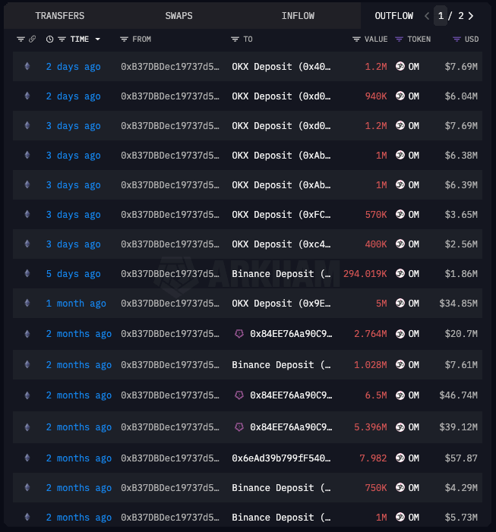Click the Ethereum icon in the first row
Image resolution: width=496 pixels, height=532 pixels.
pos(28,67)
